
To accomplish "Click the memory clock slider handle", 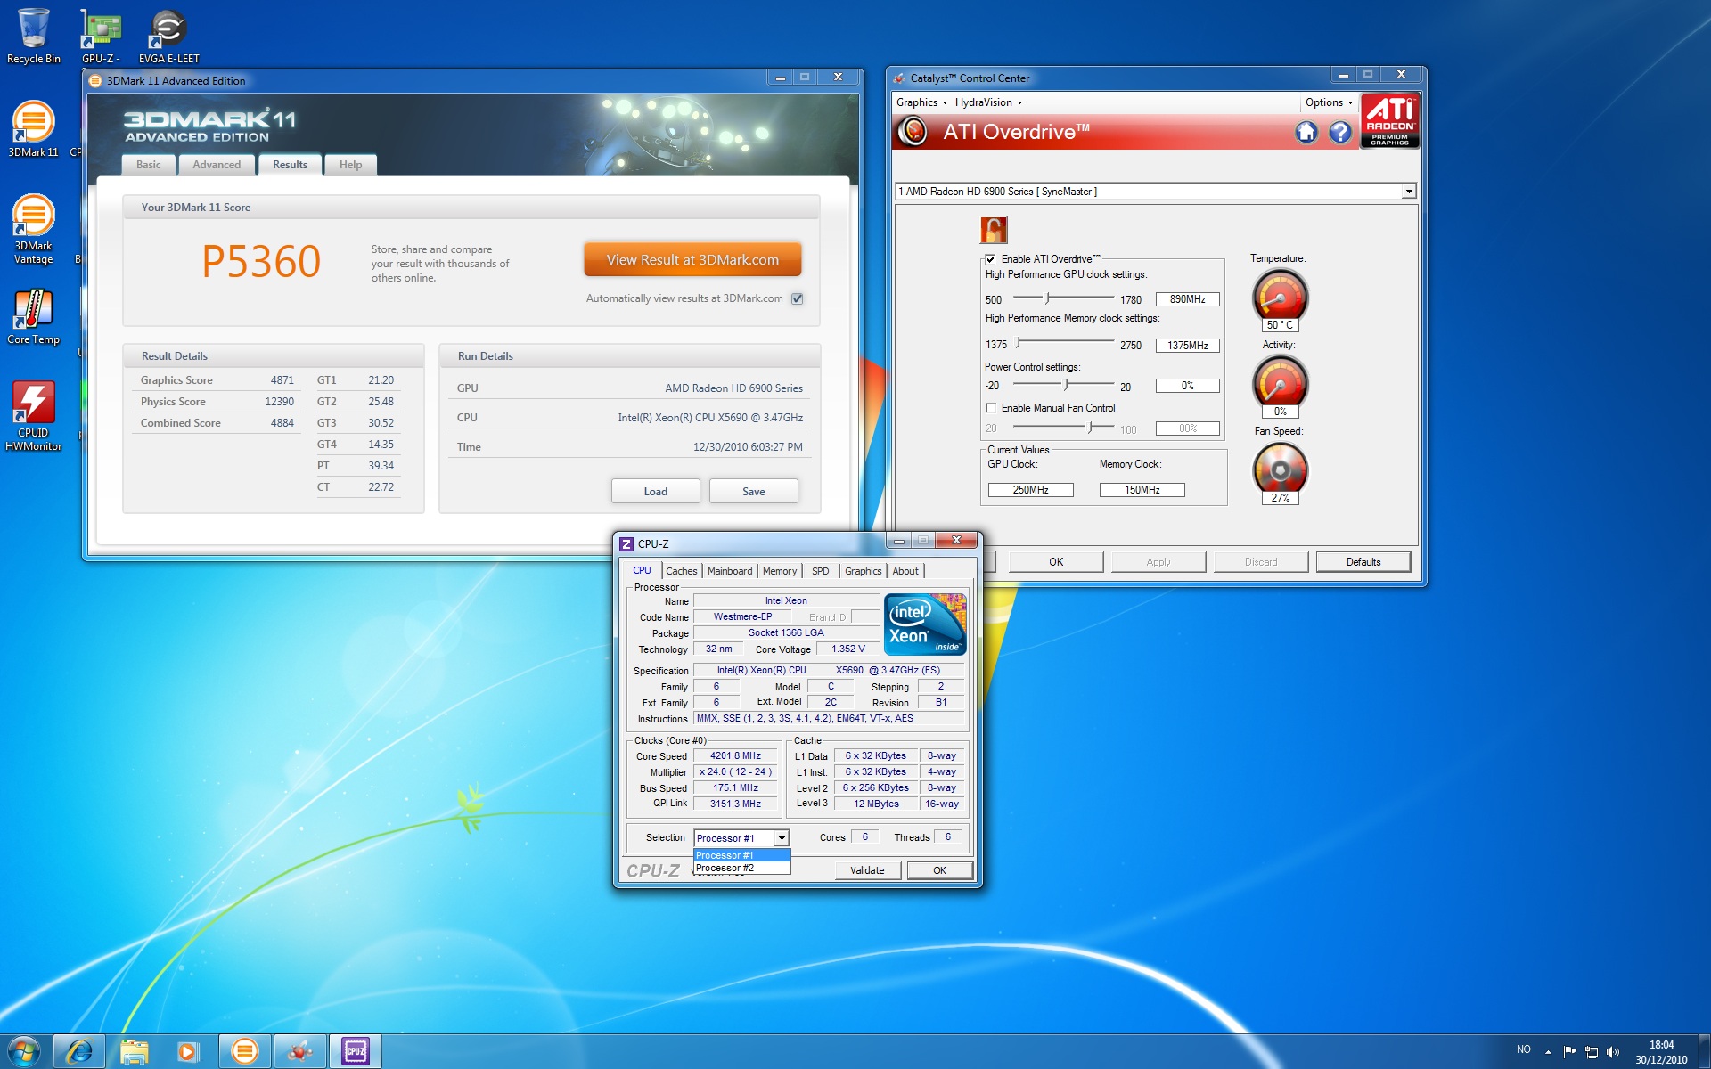I will coord(1019,342).
